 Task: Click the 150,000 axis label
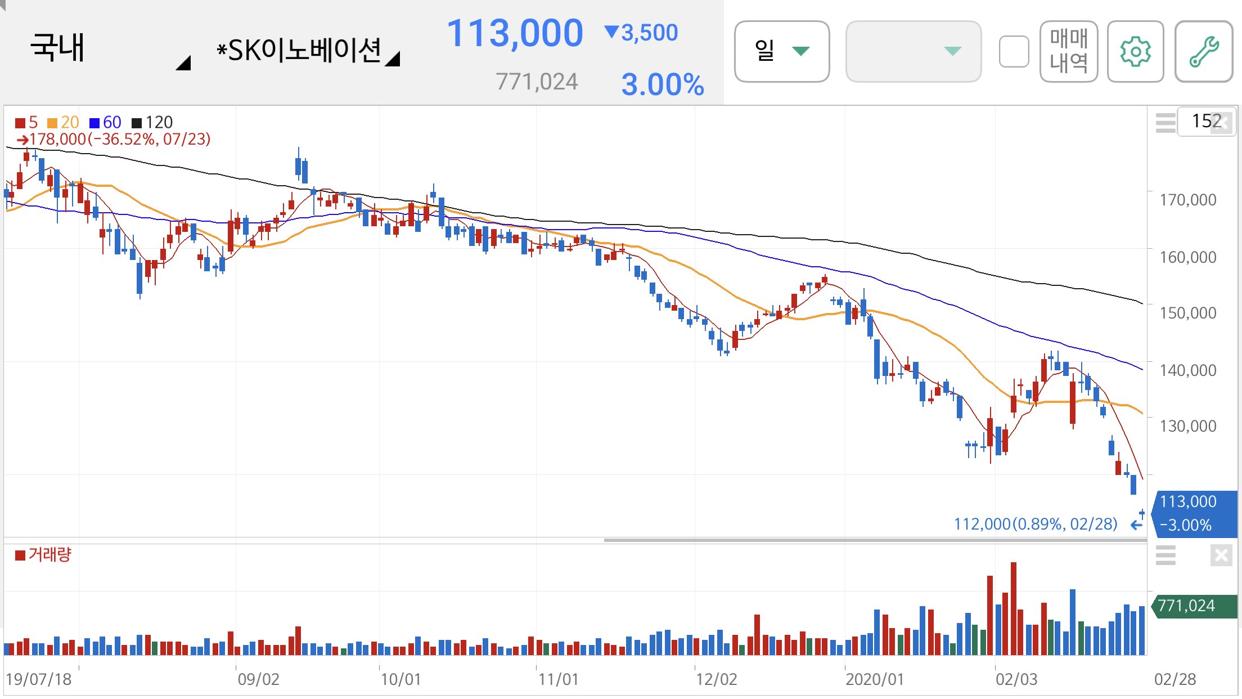1188,313
